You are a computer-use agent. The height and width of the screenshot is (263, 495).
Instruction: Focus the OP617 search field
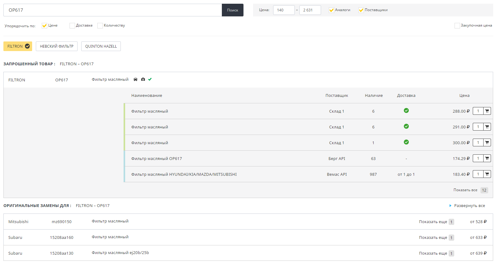(x=113, y=10)
